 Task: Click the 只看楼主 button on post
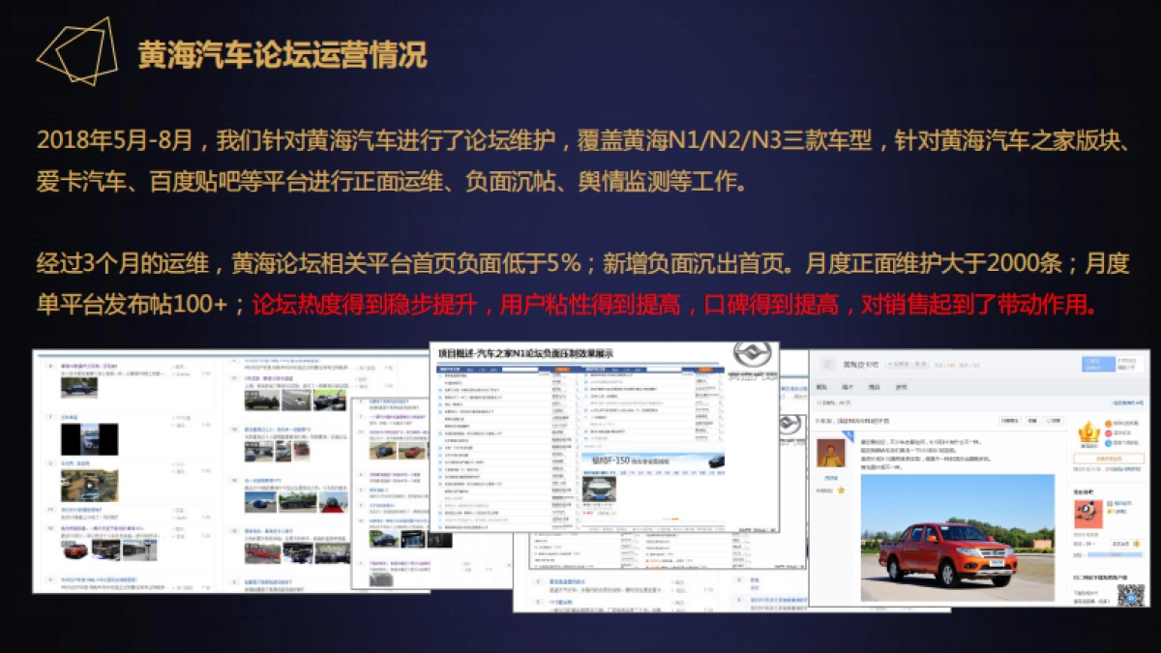[x=1009, y=421]
